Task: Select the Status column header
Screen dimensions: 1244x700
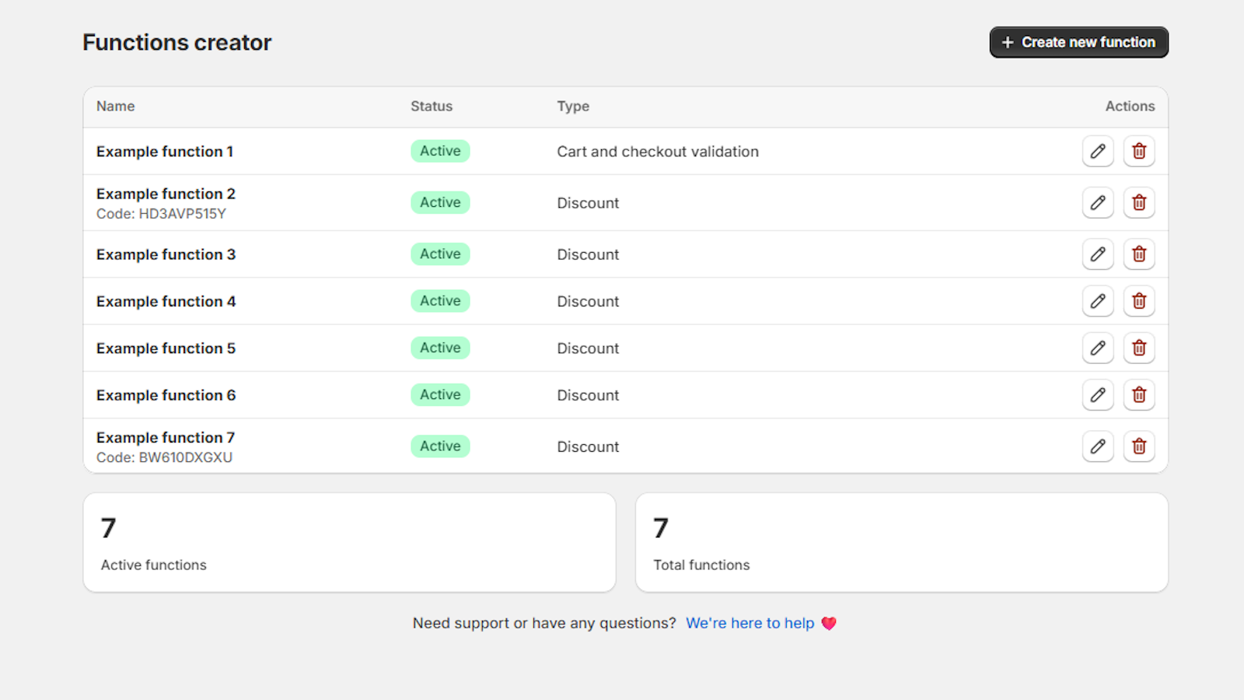Action: [x=432, y=107]
